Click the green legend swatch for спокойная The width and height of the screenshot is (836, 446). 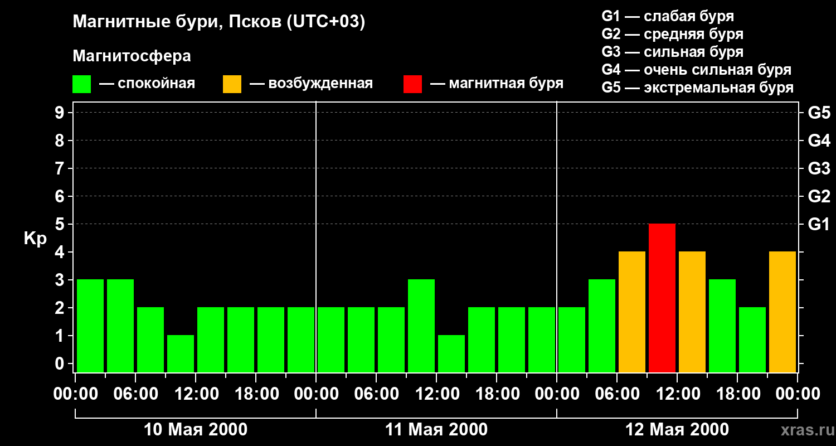point(82,84)
